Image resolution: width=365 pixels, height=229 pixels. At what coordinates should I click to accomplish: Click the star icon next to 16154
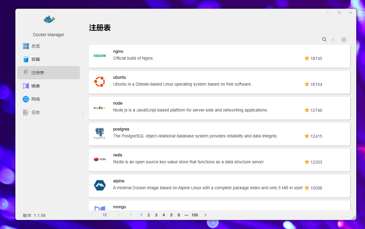coord(307,84)
